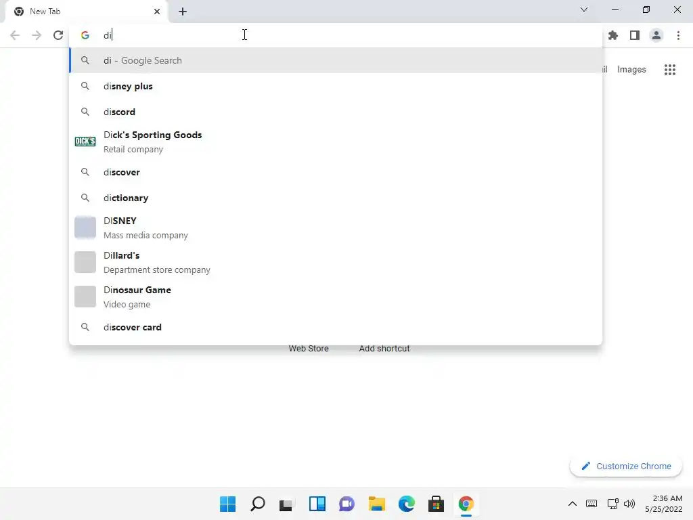This screenshot has width=693, height=520.
Task: Close the New Tab tab
Action: coord(157,12)
